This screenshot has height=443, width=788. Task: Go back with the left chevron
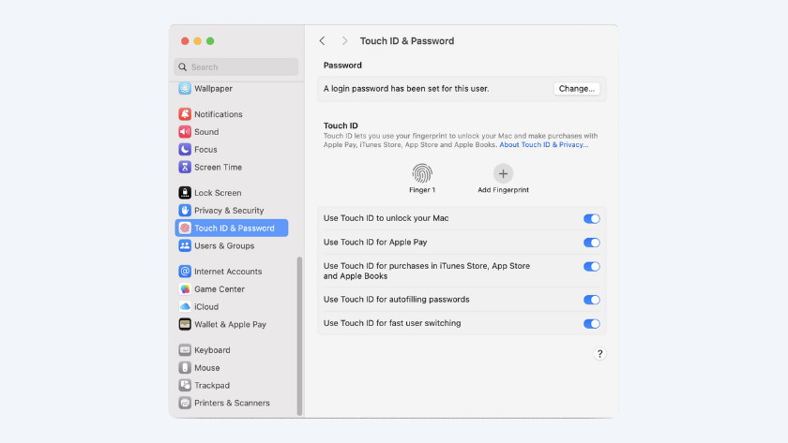(322, 40)
